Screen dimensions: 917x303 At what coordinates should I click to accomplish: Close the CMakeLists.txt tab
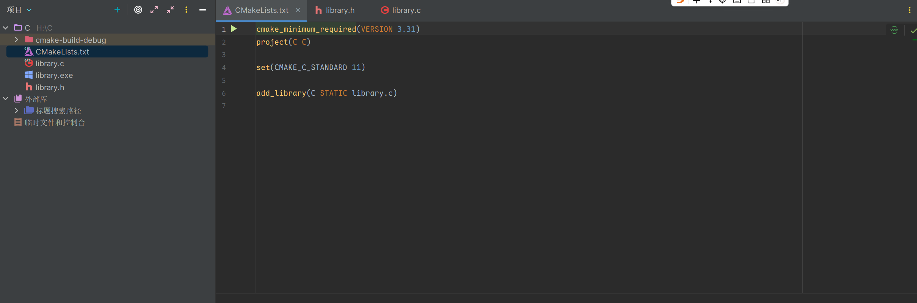[298, 10]
